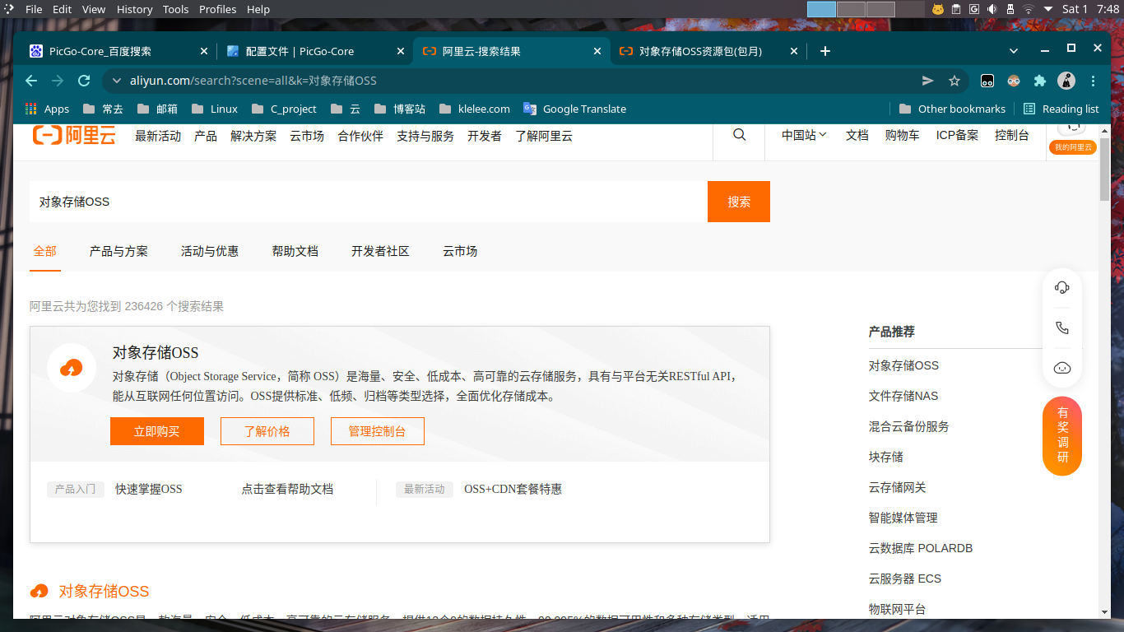This screenshot has width=1124, height=632.
Task: Open the C_project bookmarks folder
Action: 284,109
